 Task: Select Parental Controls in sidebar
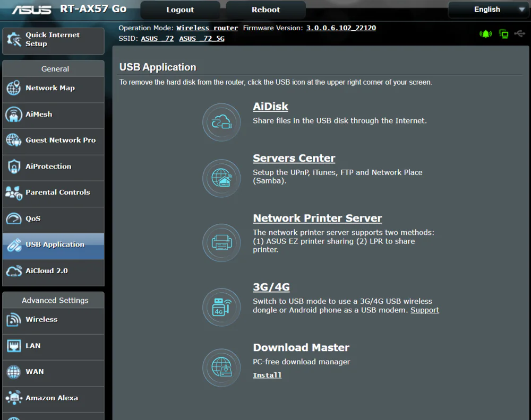[53, 192]
